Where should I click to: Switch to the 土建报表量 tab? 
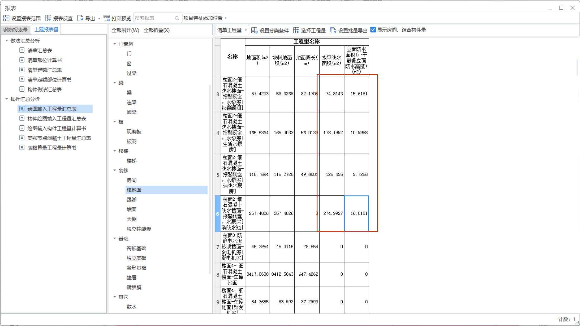pyautogui.click(x=46, y=29)
